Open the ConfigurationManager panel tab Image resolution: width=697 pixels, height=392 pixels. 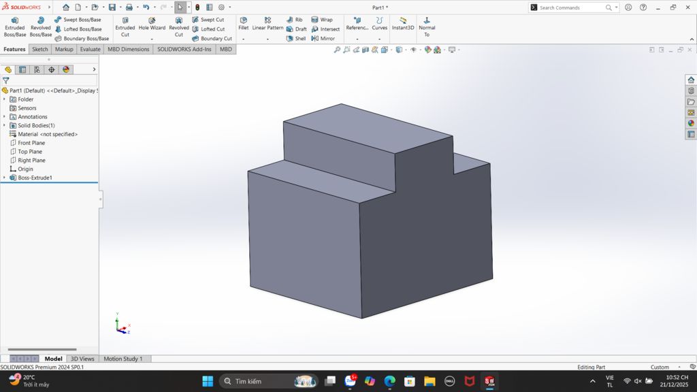[37, 69]
